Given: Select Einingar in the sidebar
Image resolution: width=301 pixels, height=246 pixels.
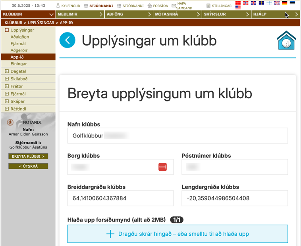Looking at the screenshot, I should pyautogui.click(x=19, y=64).
